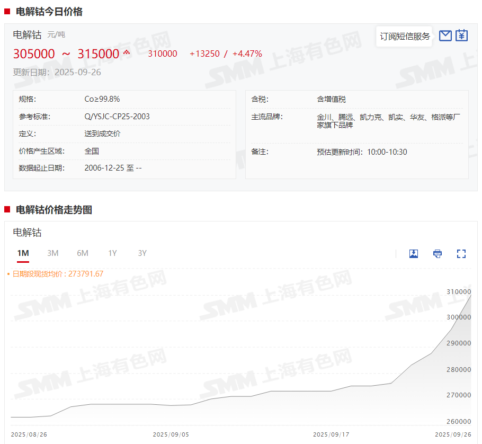The height and width of the screenshot is (444, 482).
Task: Switch chart to 3M range
Action: (52, 253)
